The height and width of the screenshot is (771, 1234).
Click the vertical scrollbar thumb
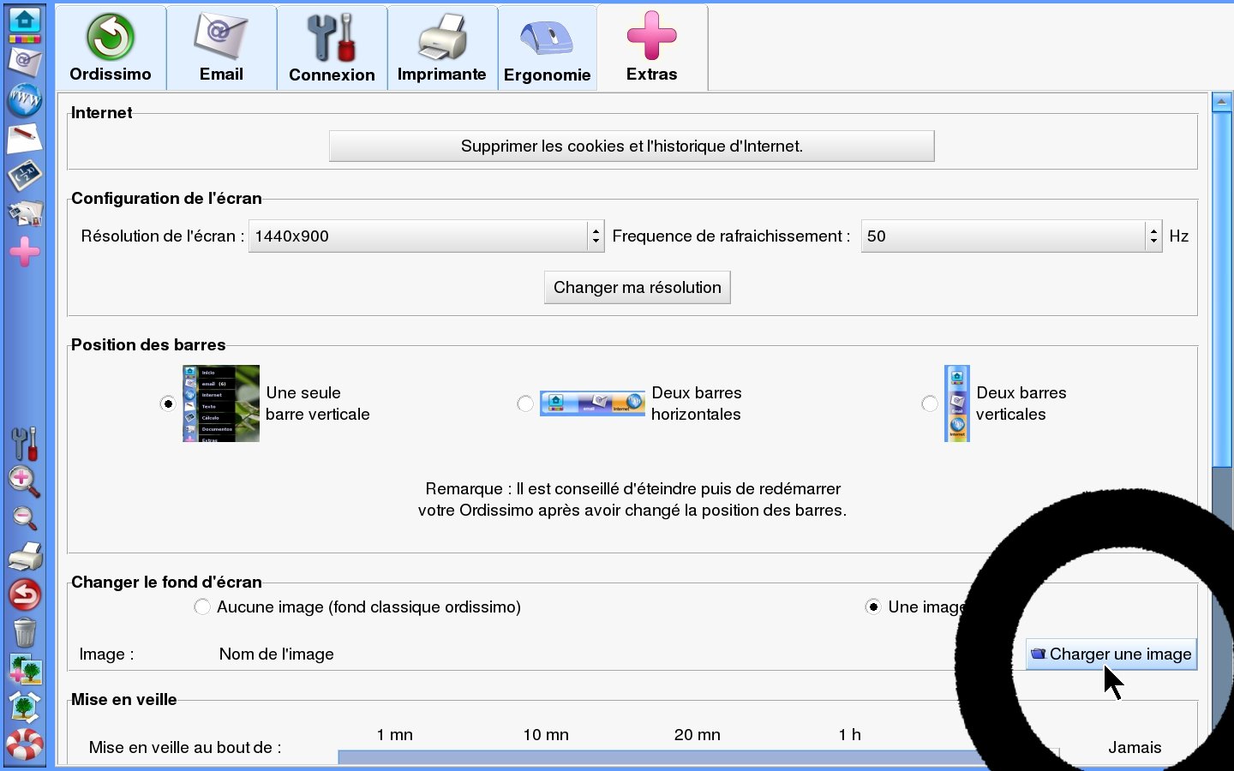[x=1222, y=291]
